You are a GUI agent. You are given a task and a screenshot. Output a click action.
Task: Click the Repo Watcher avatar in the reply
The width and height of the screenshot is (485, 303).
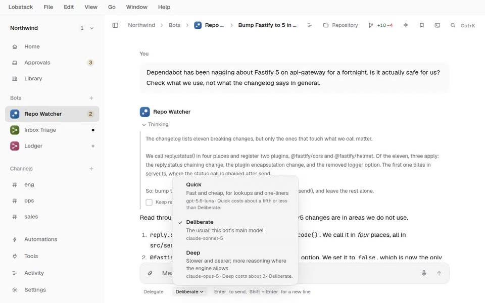click(x=145, y=112)
